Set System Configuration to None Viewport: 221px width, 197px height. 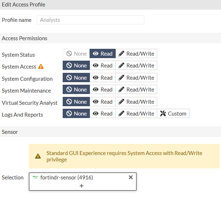(76, 78)
